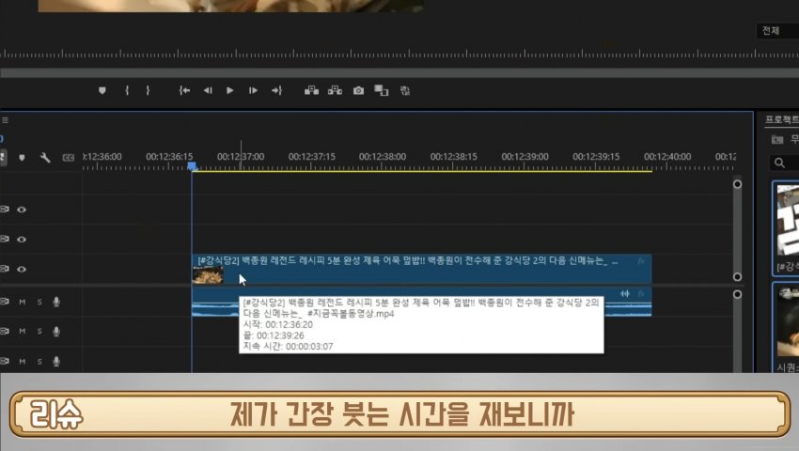Click the Lift button

pos(311,90)
